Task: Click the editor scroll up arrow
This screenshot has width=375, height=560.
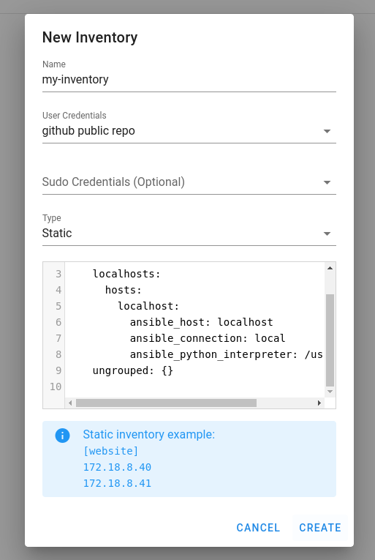Action: (330, 268)
